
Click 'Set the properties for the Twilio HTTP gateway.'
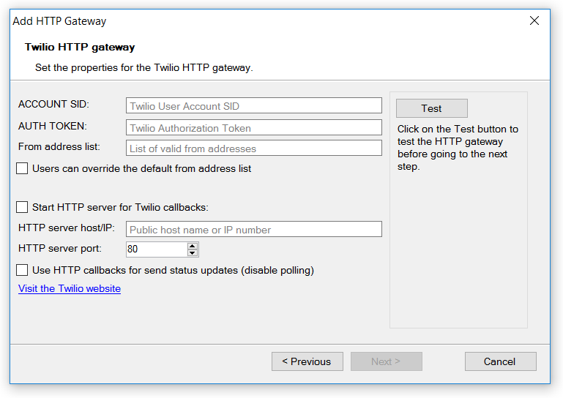[x=144, y=68]
